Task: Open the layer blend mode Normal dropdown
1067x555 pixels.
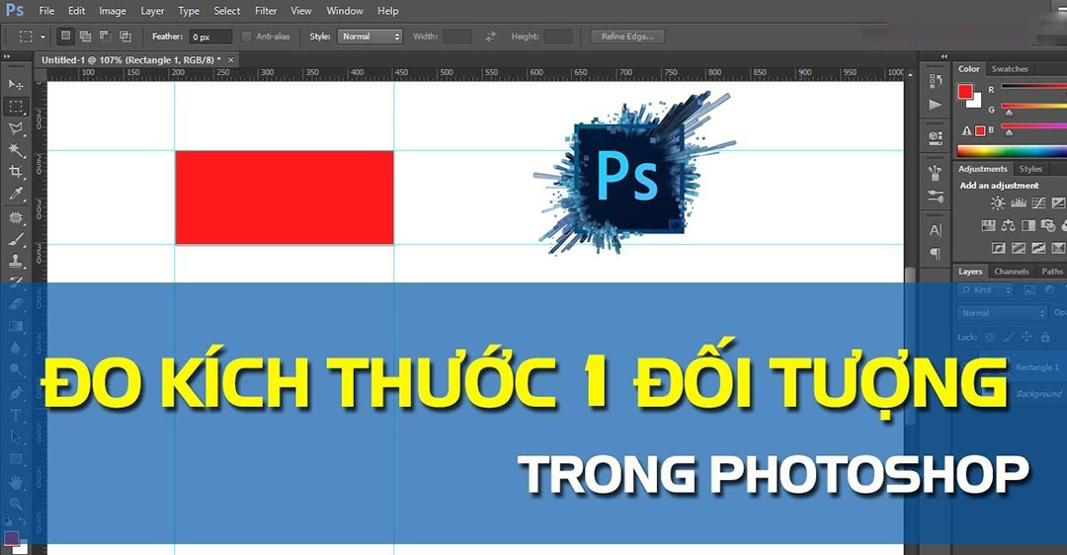Action: 1002,313
